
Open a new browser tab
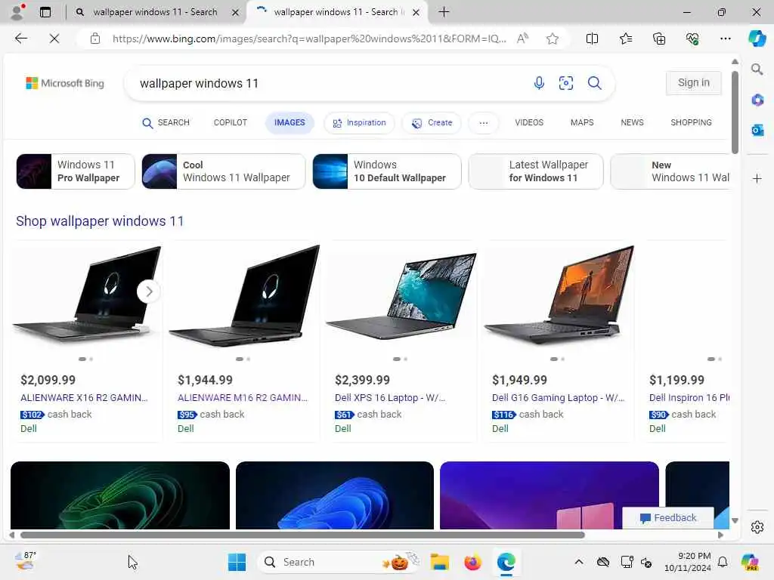coord(444,12)
